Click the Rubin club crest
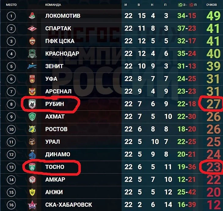223x211 pixels. pos(32,104)
